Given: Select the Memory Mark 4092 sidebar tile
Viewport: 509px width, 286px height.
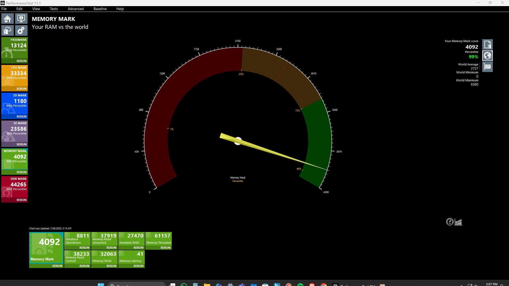Looking at the screenshot, I should tap(15, 159).
